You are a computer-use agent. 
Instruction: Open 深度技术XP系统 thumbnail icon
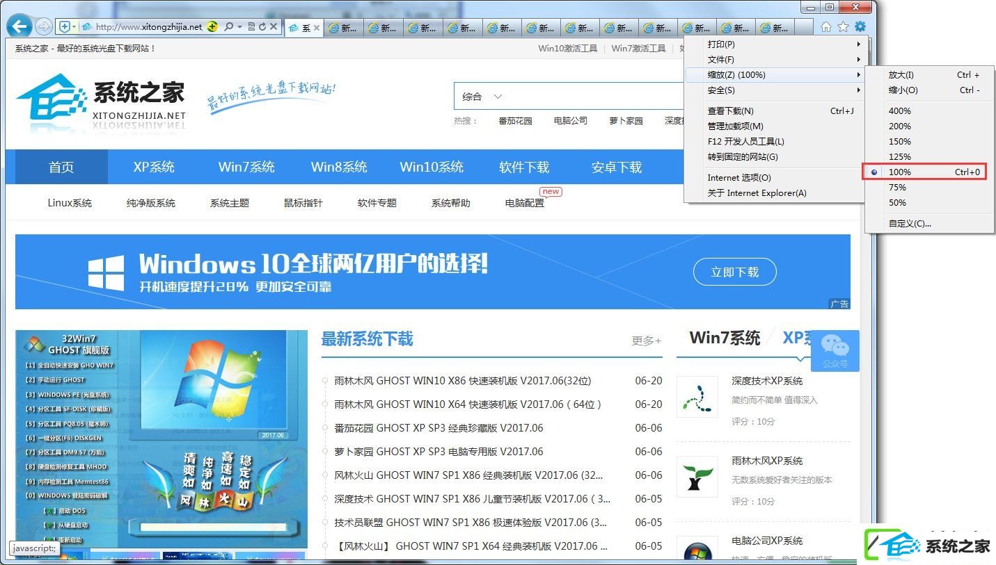(x=697, y=396)
